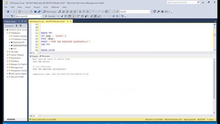
Task: Select the Replication folder node
Action: pos(16,58)
